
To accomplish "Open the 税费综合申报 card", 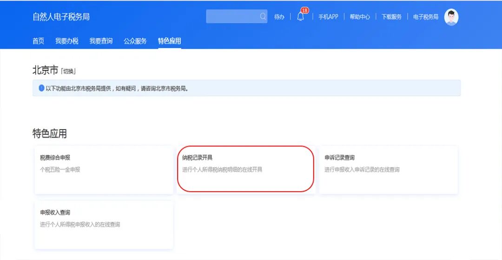I will 104,169.
